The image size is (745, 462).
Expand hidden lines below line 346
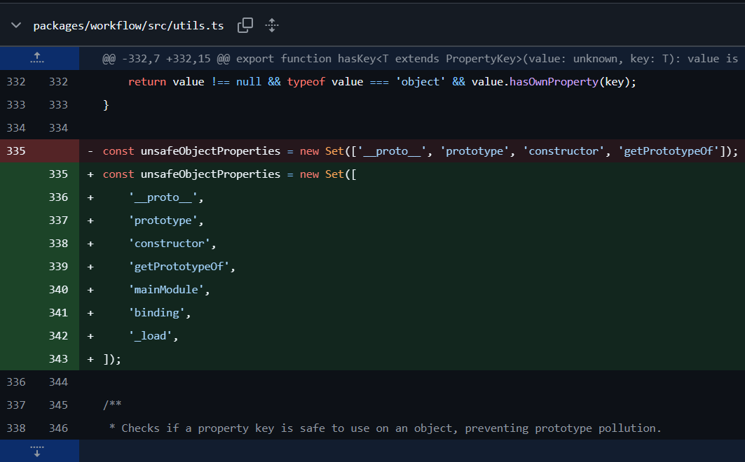[38, 450]
